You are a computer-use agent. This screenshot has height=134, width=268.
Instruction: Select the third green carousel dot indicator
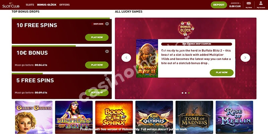[x=189, y=93]
